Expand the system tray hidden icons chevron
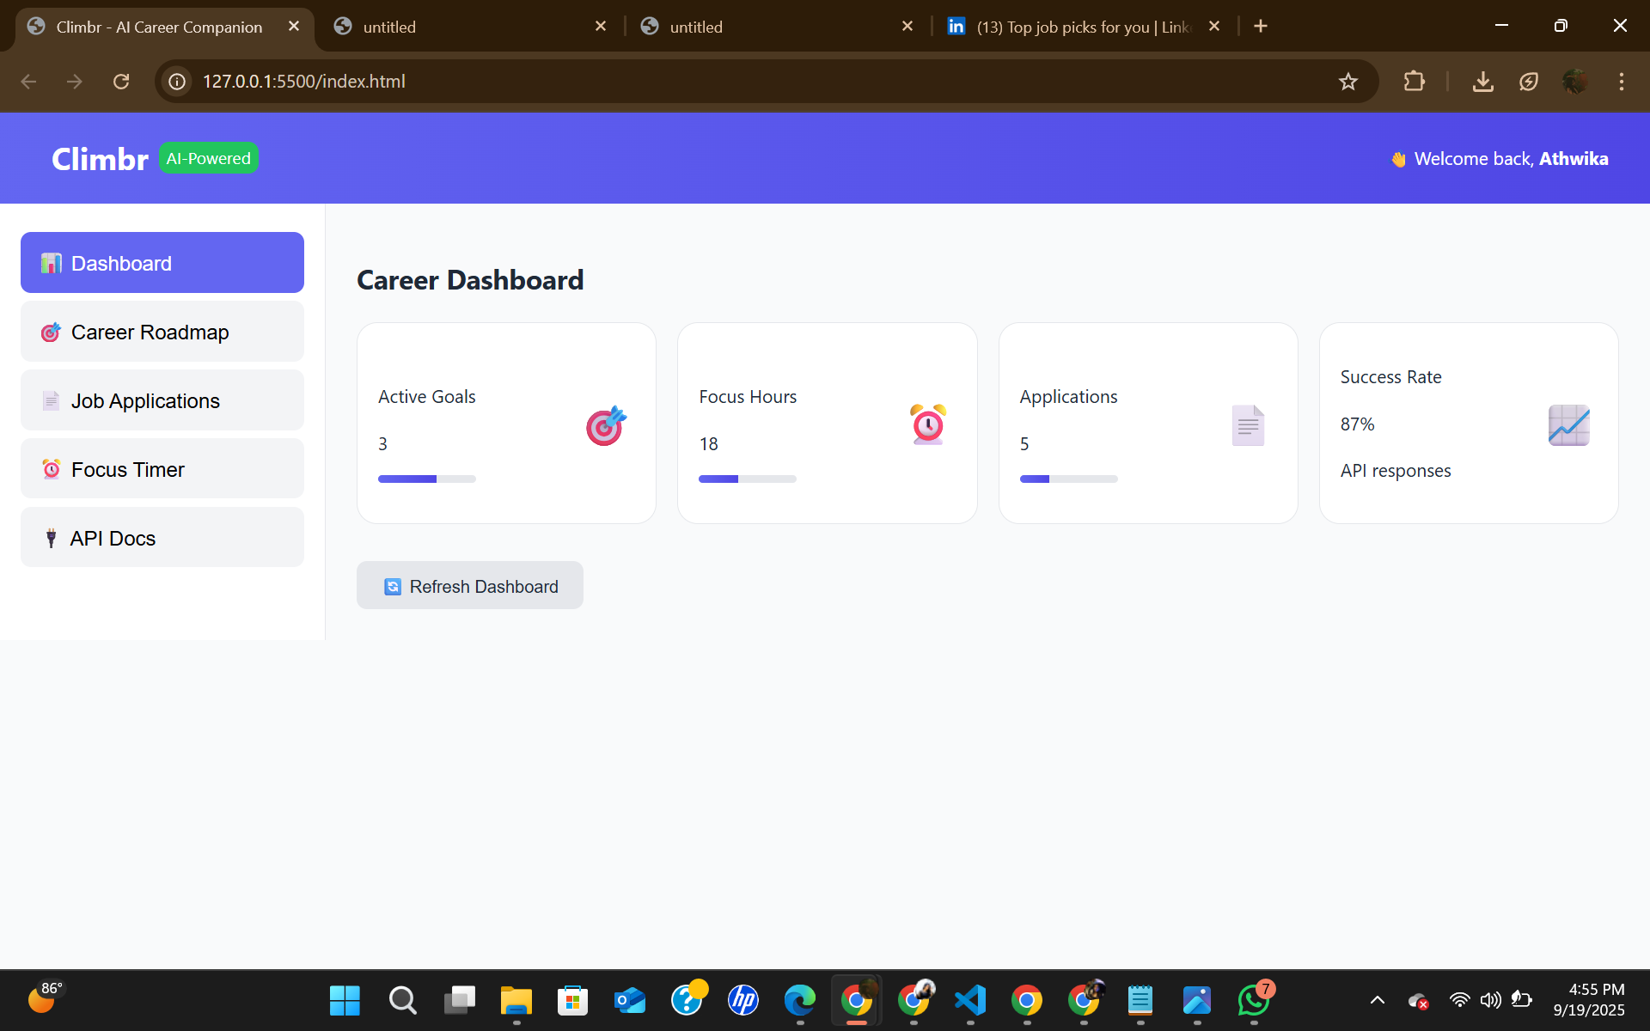Viewport: 1650px width, 1031px height. 1377,1000
